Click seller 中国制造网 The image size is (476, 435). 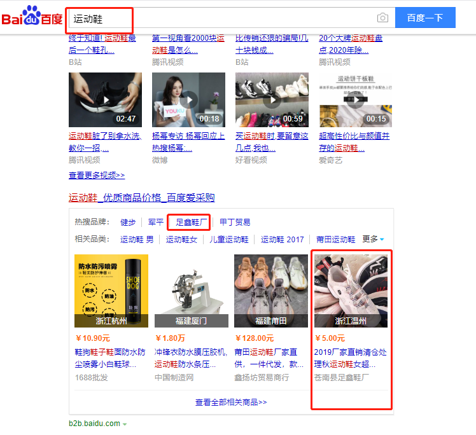[x=174, y=378]
